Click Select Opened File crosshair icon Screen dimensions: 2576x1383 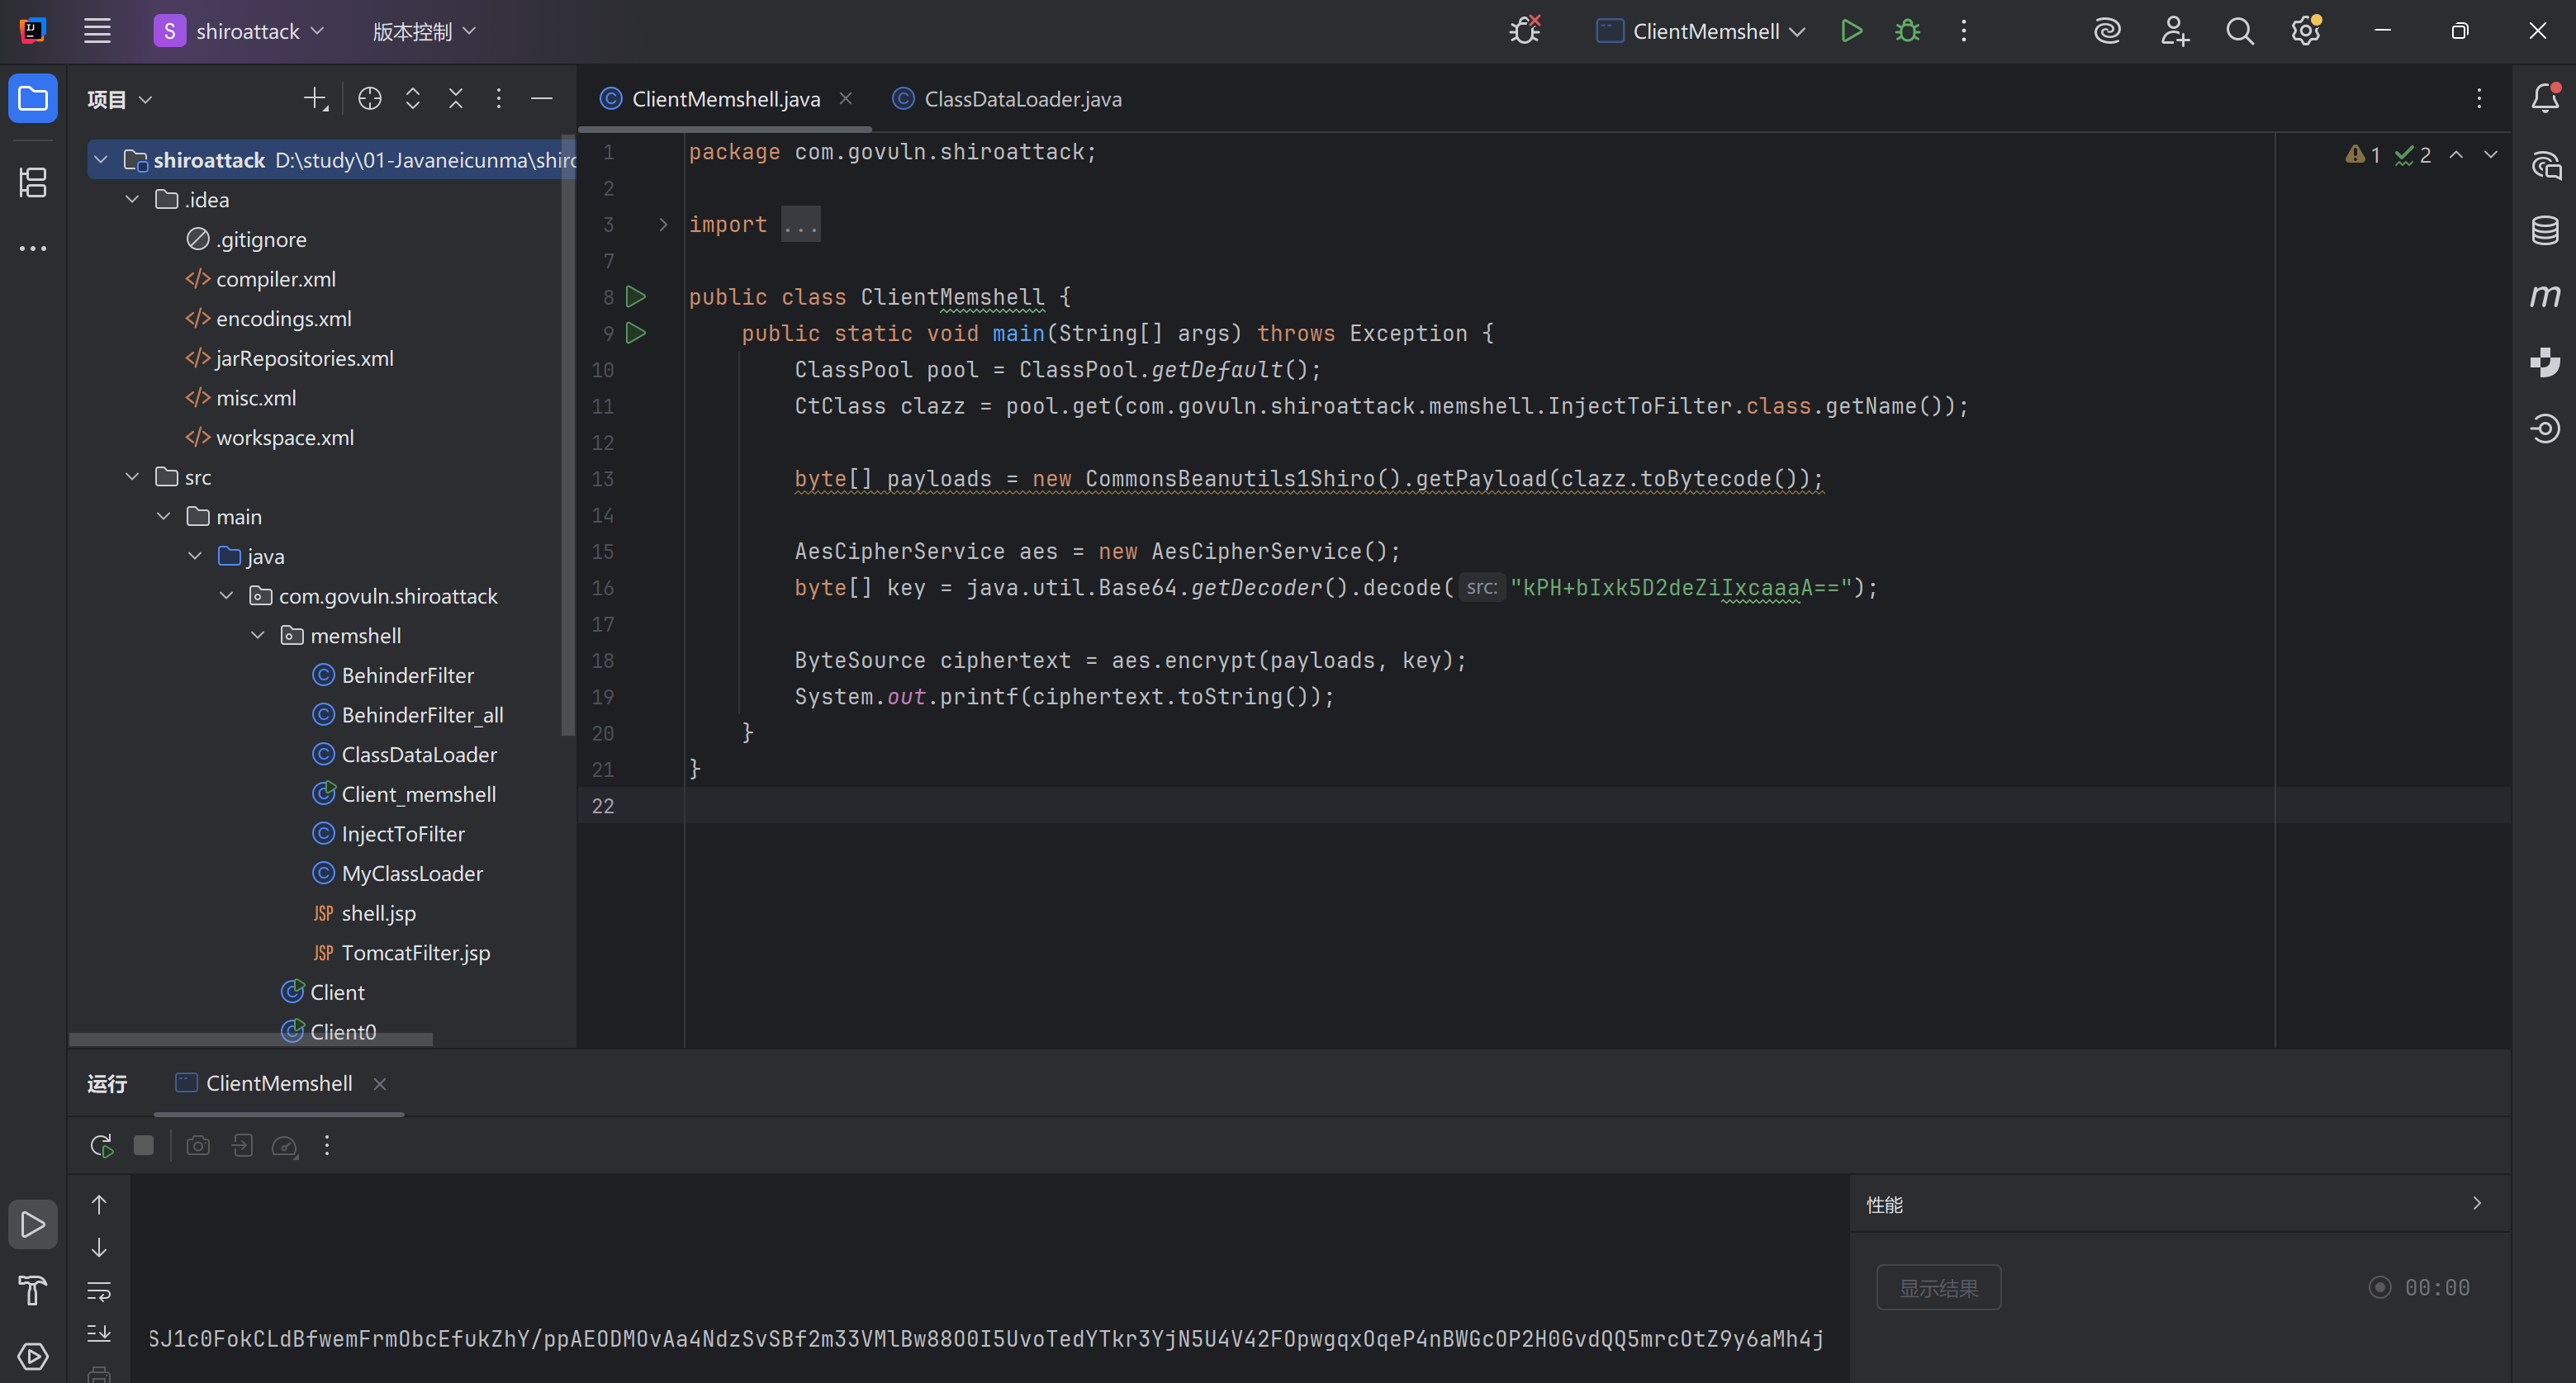coord(369,98)
